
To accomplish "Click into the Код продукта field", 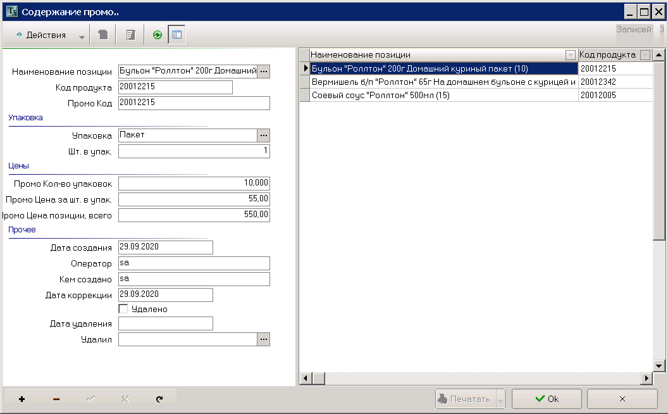I will (175, 87).
